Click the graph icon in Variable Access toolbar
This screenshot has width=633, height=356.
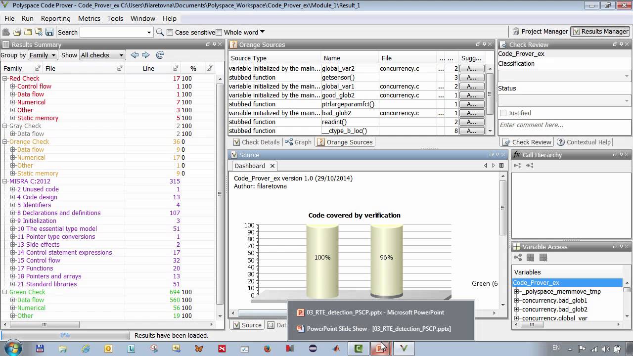click(518, 258)
